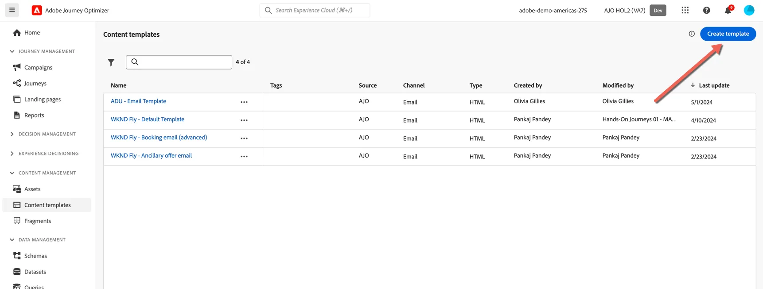Click the Adobe logo icon
The image size is (763, 289).
point(37,10)
